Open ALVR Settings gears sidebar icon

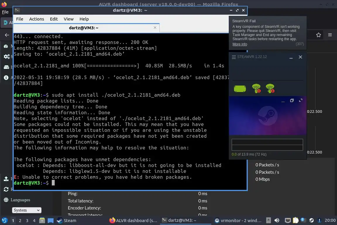coord(6,57)
